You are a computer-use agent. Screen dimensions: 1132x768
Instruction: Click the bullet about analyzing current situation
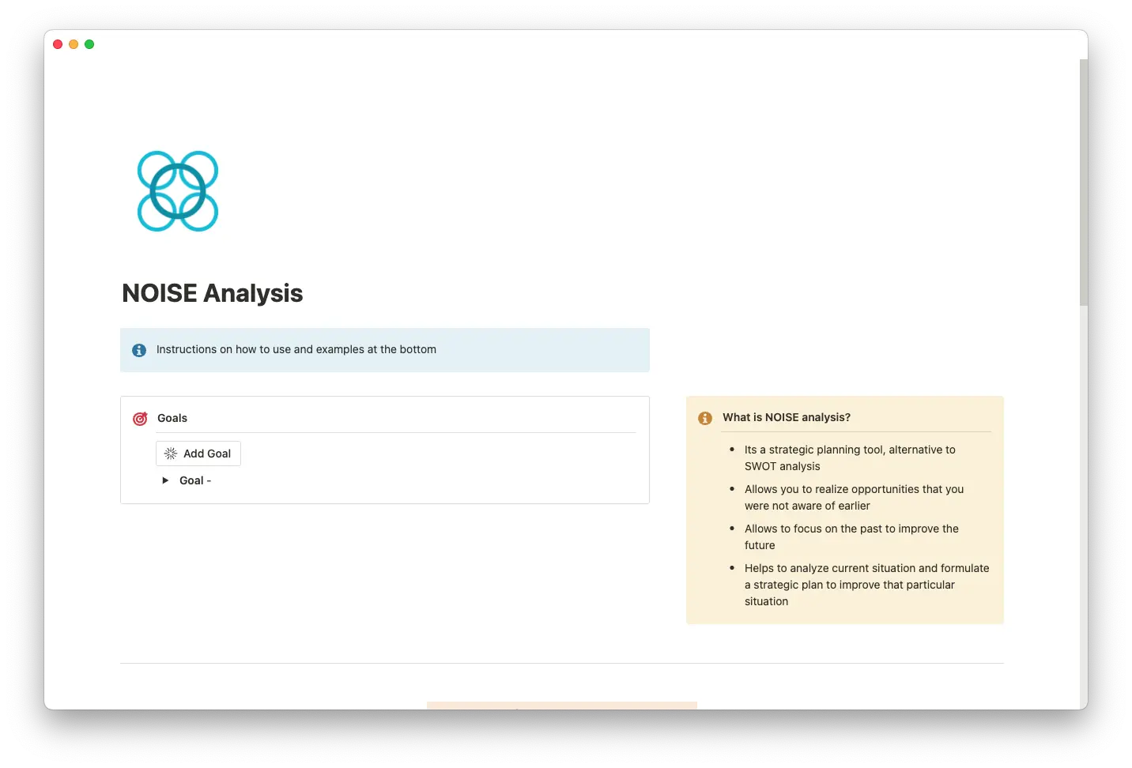point(866,584)
